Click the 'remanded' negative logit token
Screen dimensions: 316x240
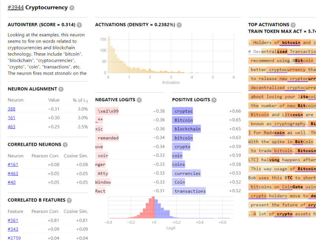click(108, 138)
